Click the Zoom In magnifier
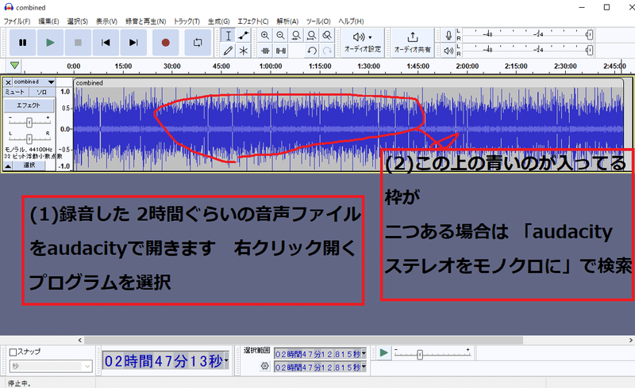635x388 pixels. 265,36
